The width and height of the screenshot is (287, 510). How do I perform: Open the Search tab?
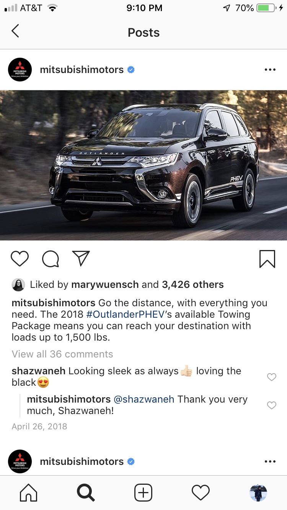point(86,493)
